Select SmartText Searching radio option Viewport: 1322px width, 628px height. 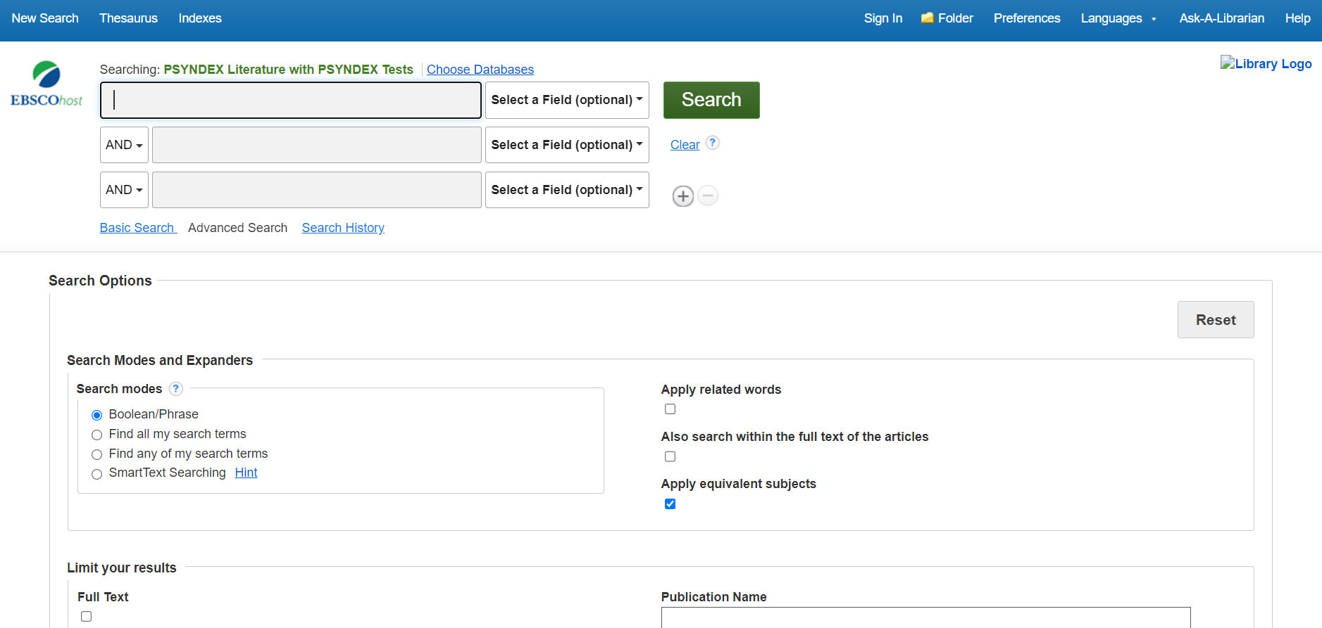coord(97,474)
